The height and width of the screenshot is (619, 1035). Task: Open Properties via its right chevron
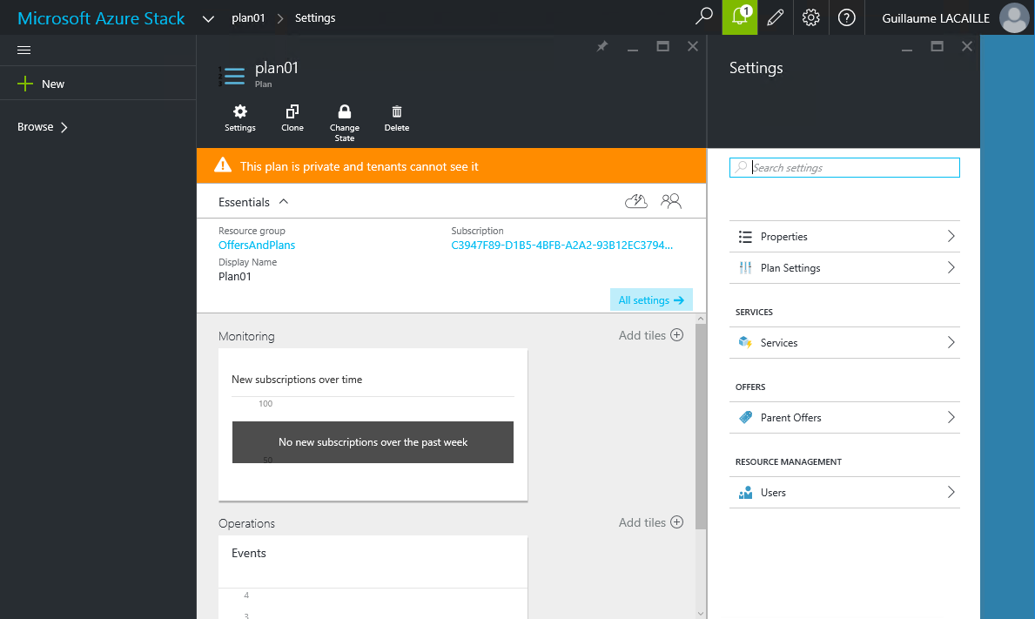951,236
